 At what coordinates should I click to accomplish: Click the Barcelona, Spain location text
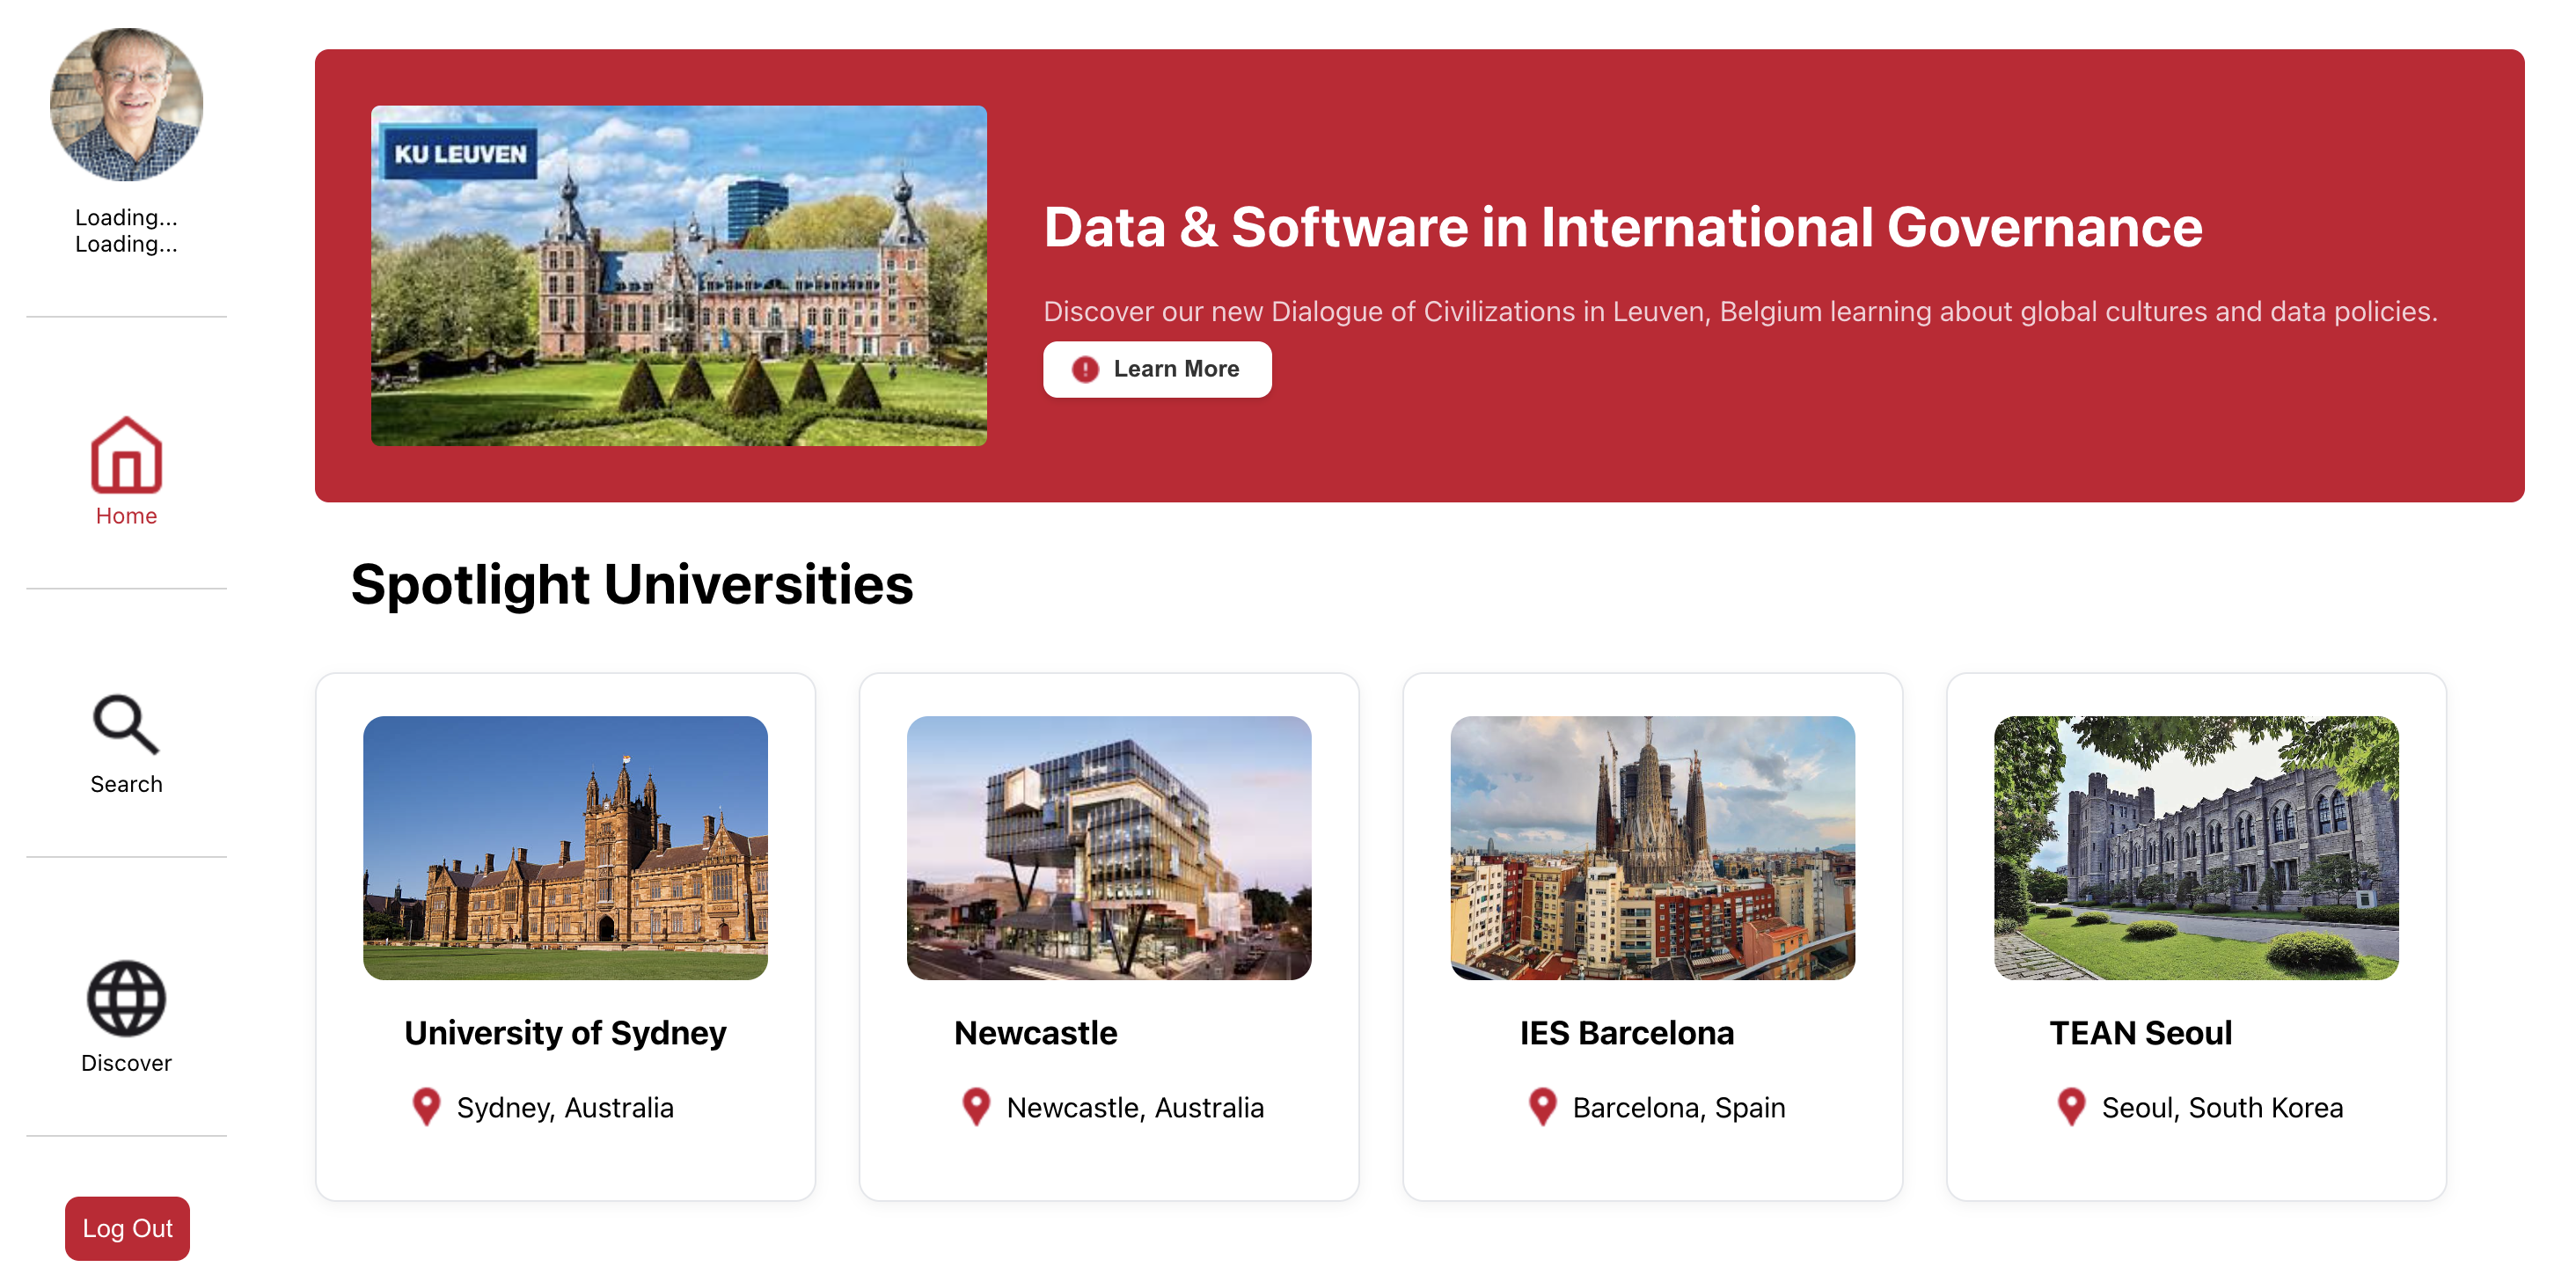(1679, 1108)
